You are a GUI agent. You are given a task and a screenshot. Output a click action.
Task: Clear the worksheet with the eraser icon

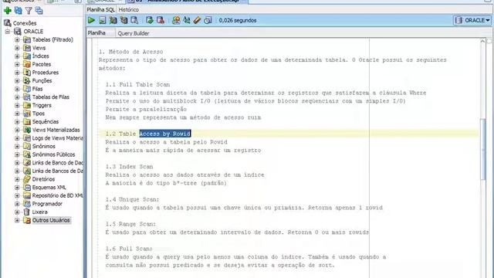tap(197, 20)
